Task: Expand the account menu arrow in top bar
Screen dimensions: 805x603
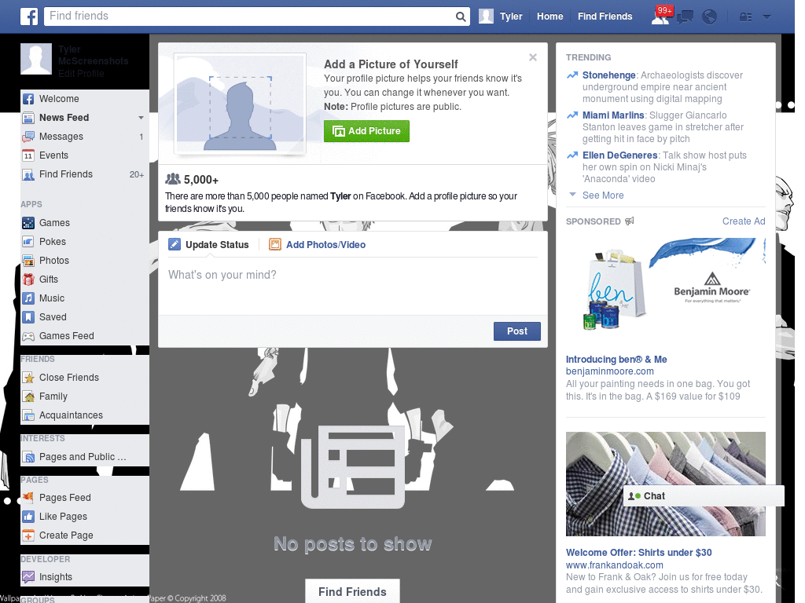Action: pyautogui.click(x=767, y=17)
